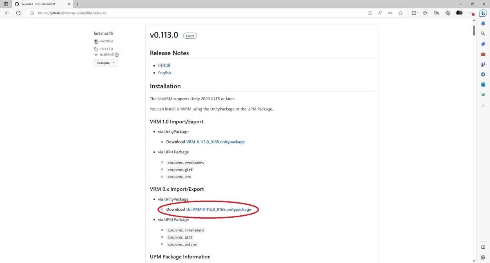Open the sidebar Shopping tag icon
The image size is (490, 263).
click(x=483, y=44)
